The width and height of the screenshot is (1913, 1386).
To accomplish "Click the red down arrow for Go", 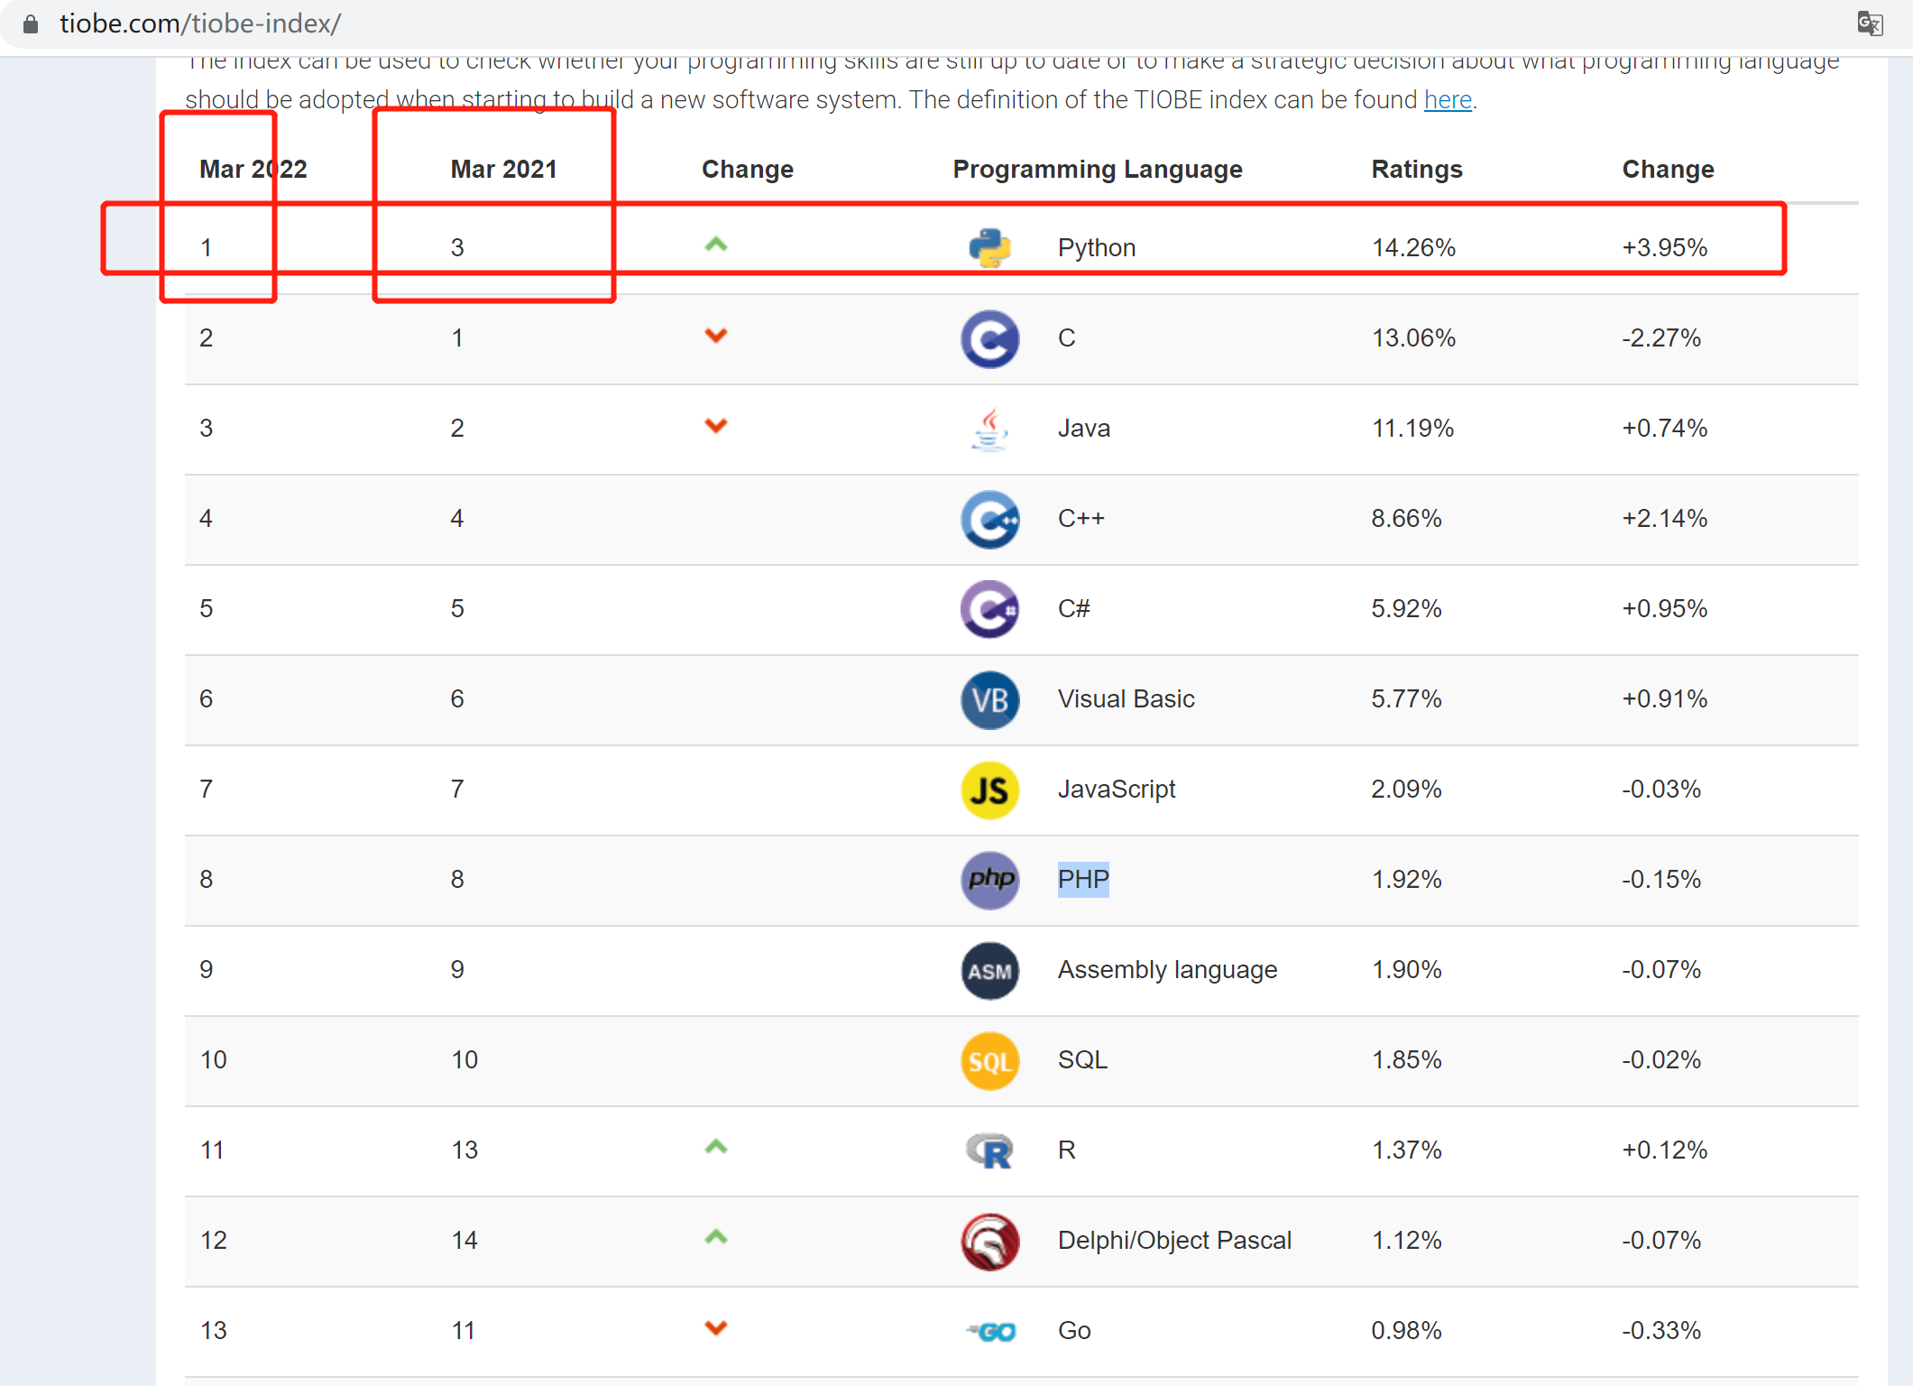I will 715,1328.
